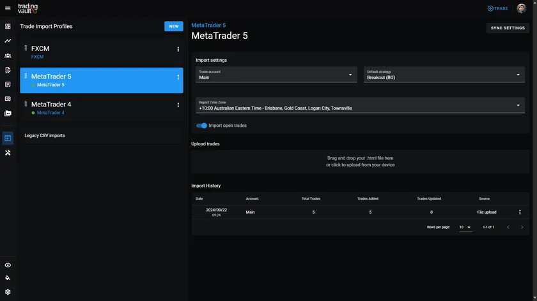Click the add Trade button

point(497,8)
